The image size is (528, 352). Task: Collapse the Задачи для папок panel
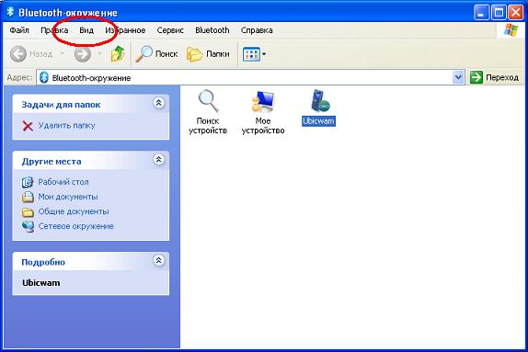point(158,103)
